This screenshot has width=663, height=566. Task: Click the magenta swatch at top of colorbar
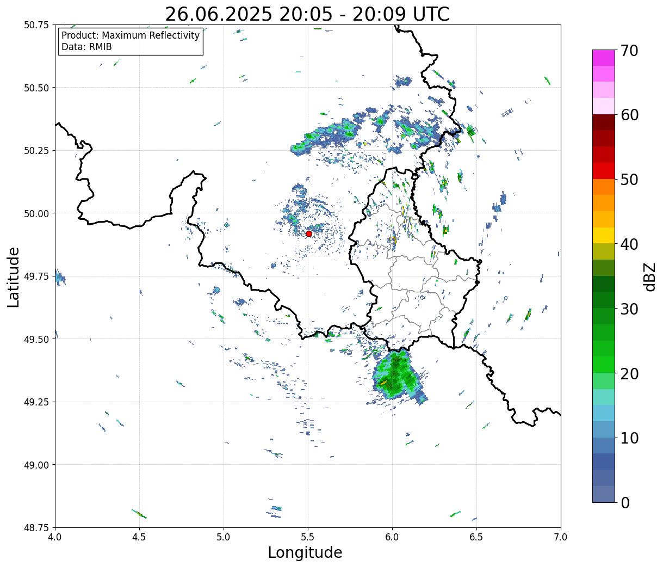tap(604, 58)
